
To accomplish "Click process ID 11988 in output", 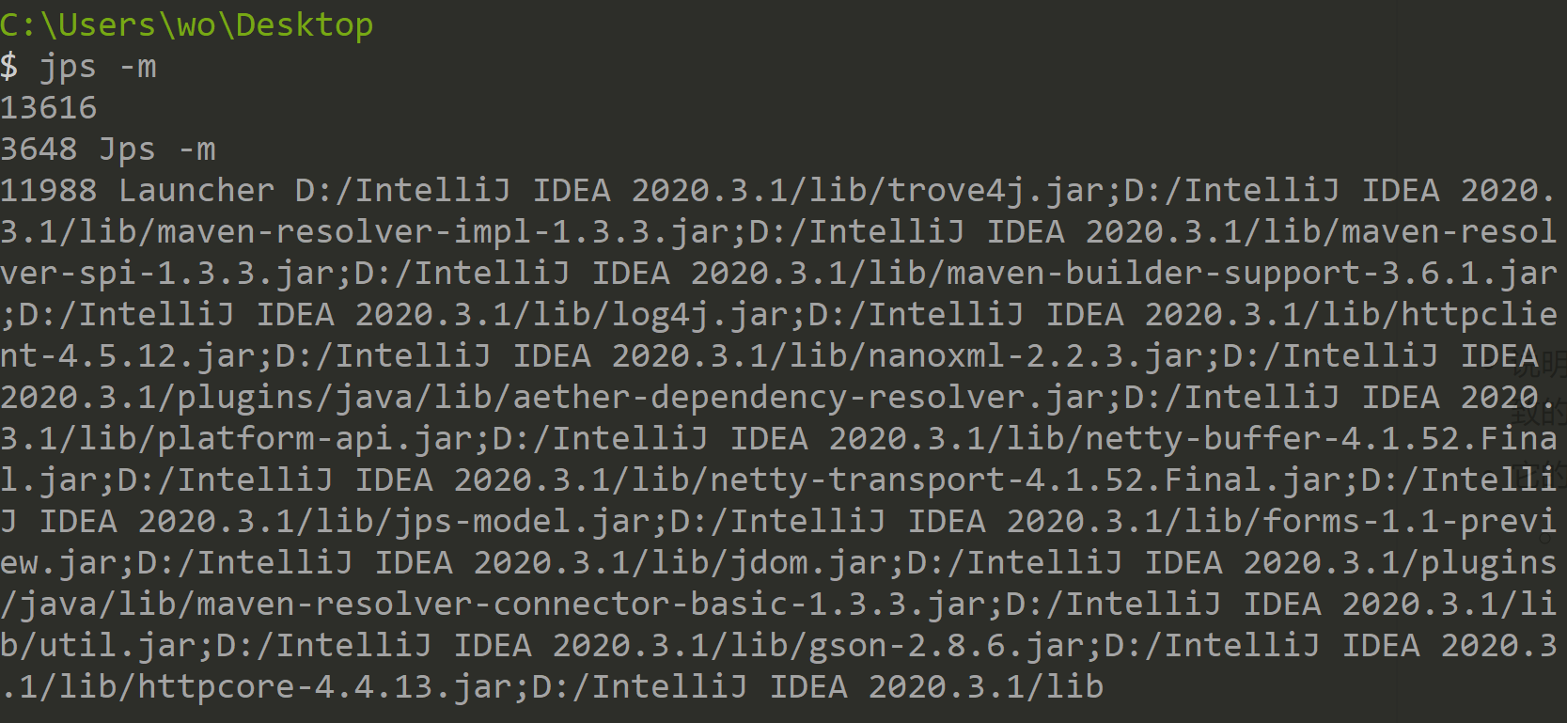I will (x=49, y=191).
